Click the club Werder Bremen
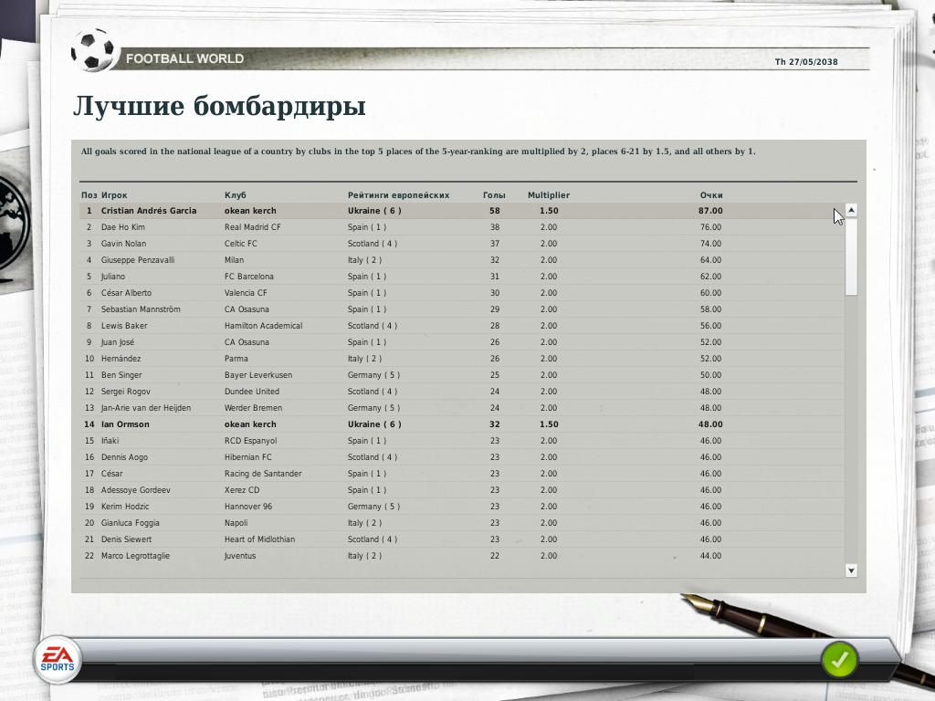935x701 pixels. tap(254, 408)
